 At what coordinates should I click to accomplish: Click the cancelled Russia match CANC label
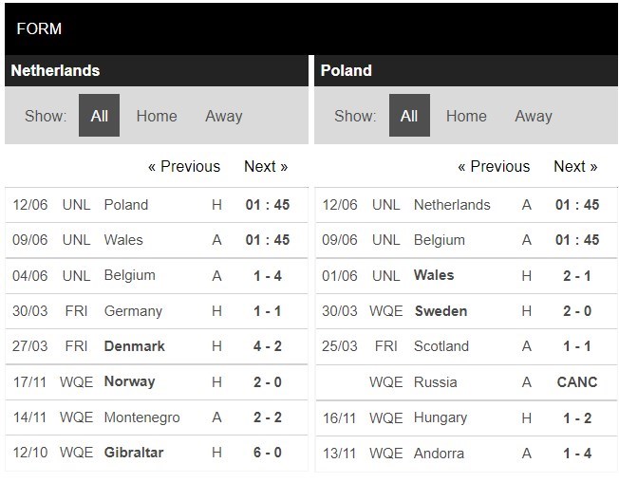[577, 381]
